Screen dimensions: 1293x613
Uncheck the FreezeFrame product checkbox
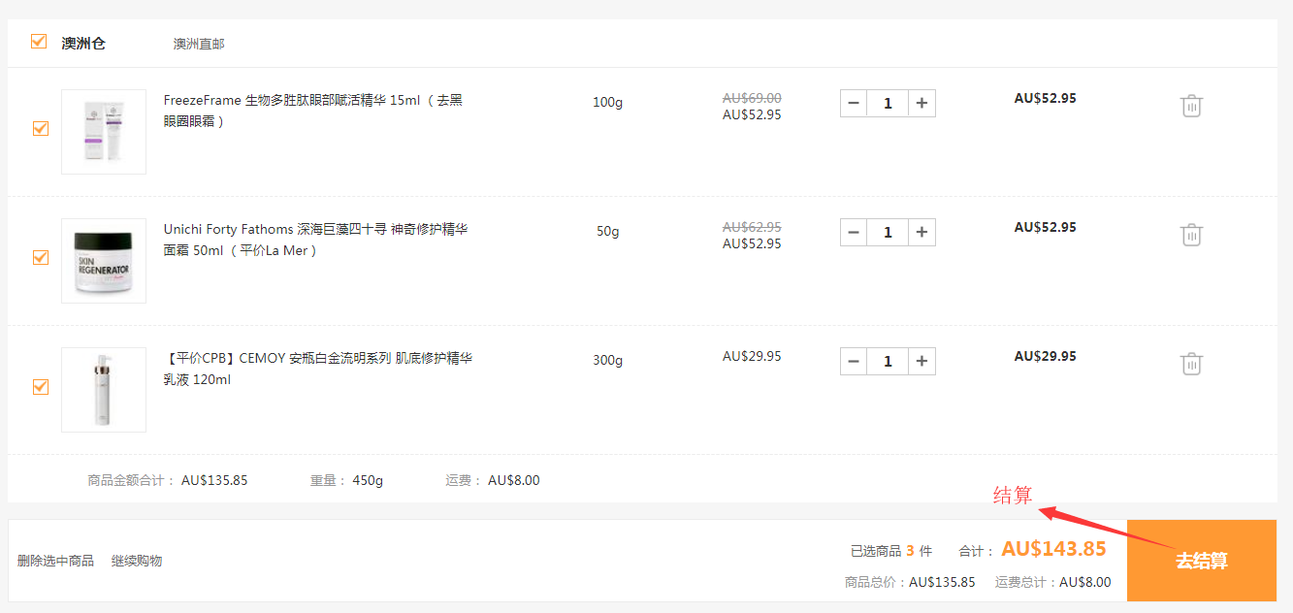click(x=41, y=128)
